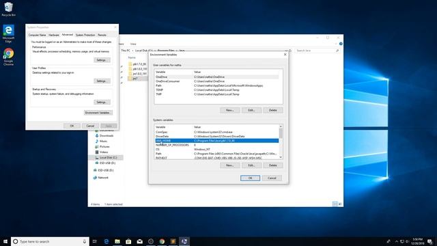The height and width of the screenshot is (246, 437).
Task: Launch Chrome from the taskbar
Action: point(162,241)
